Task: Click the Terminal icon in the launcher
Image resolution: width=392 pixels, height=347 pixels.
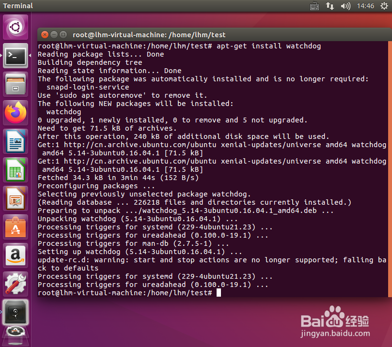Action: tap(16, 56)
